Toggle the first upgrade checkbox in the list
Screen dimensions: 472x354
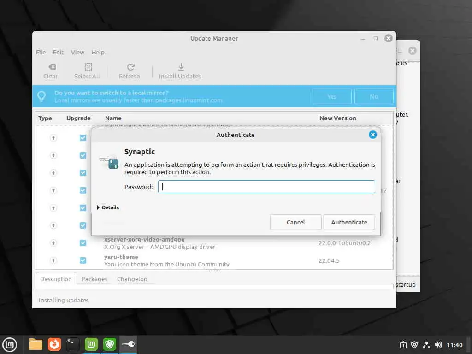tap(83, 138)
